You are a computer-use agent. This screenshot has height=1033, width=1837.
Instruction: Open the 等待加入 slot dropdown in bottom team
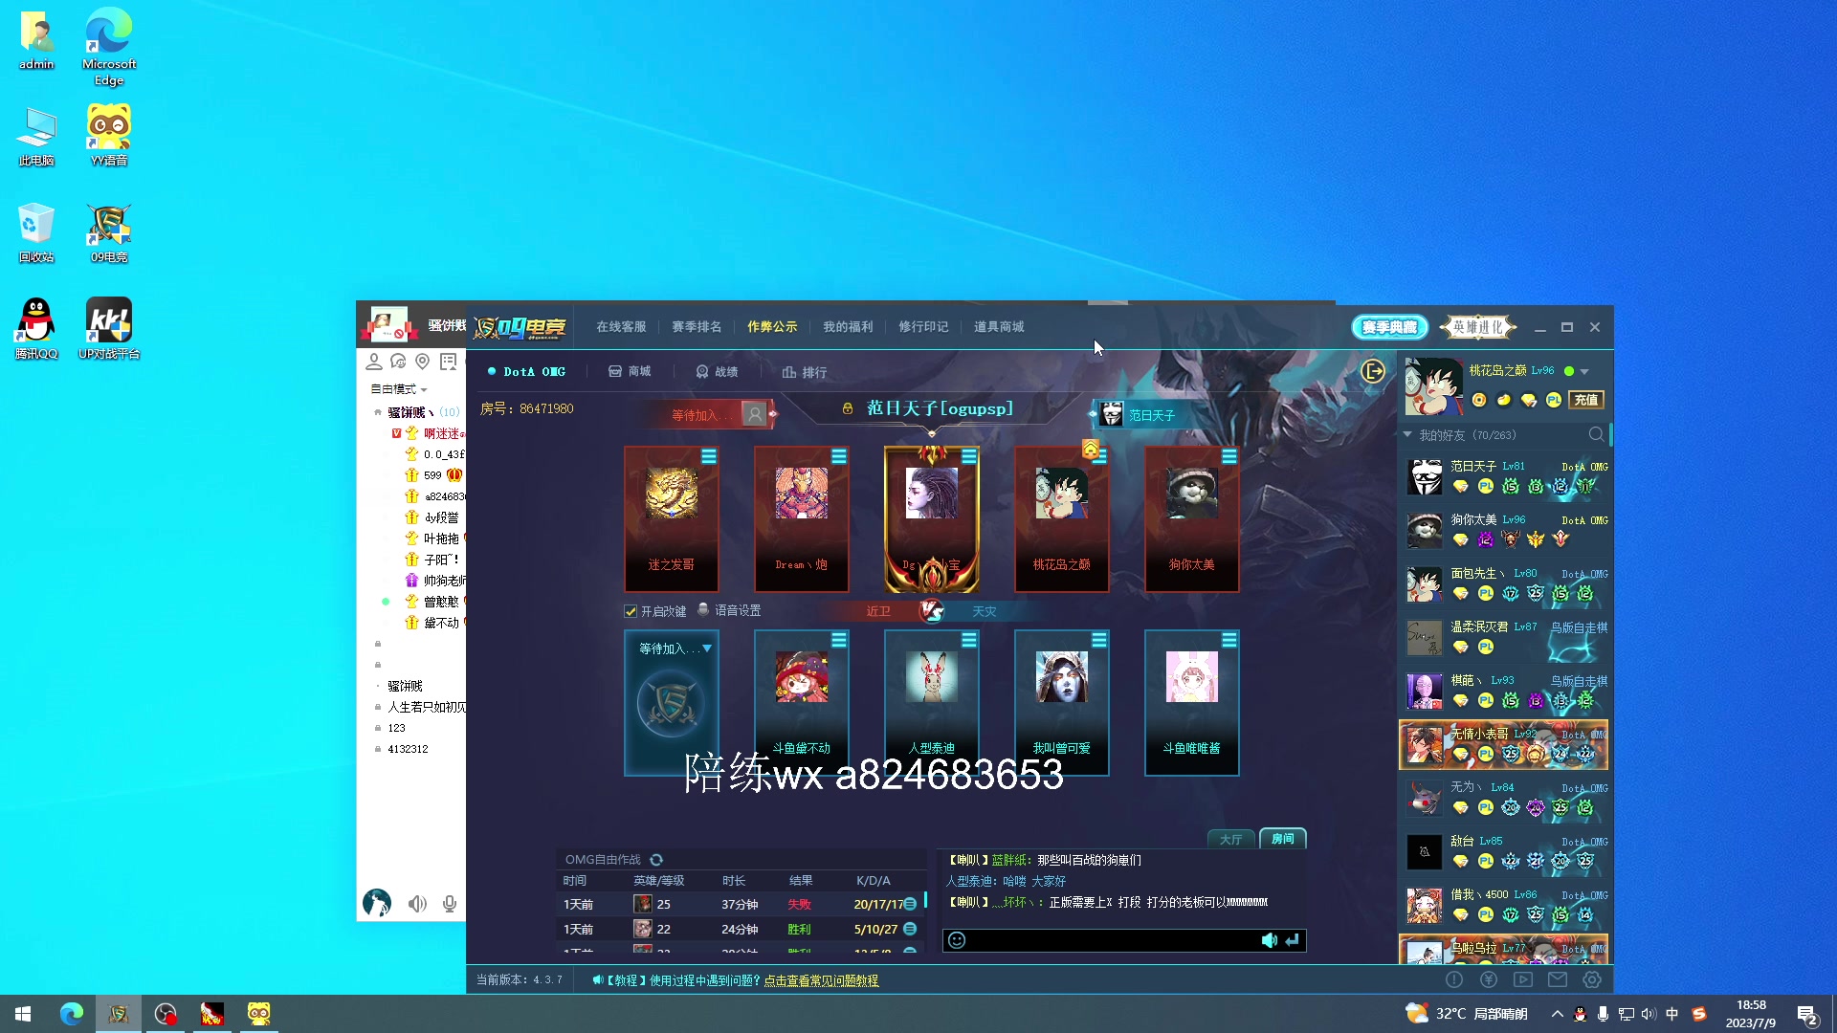click(707, 648)
